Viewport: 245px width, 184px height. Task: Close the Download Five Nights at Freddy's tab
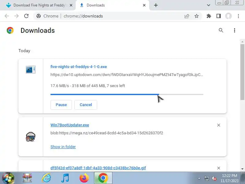tap(71, 5)
